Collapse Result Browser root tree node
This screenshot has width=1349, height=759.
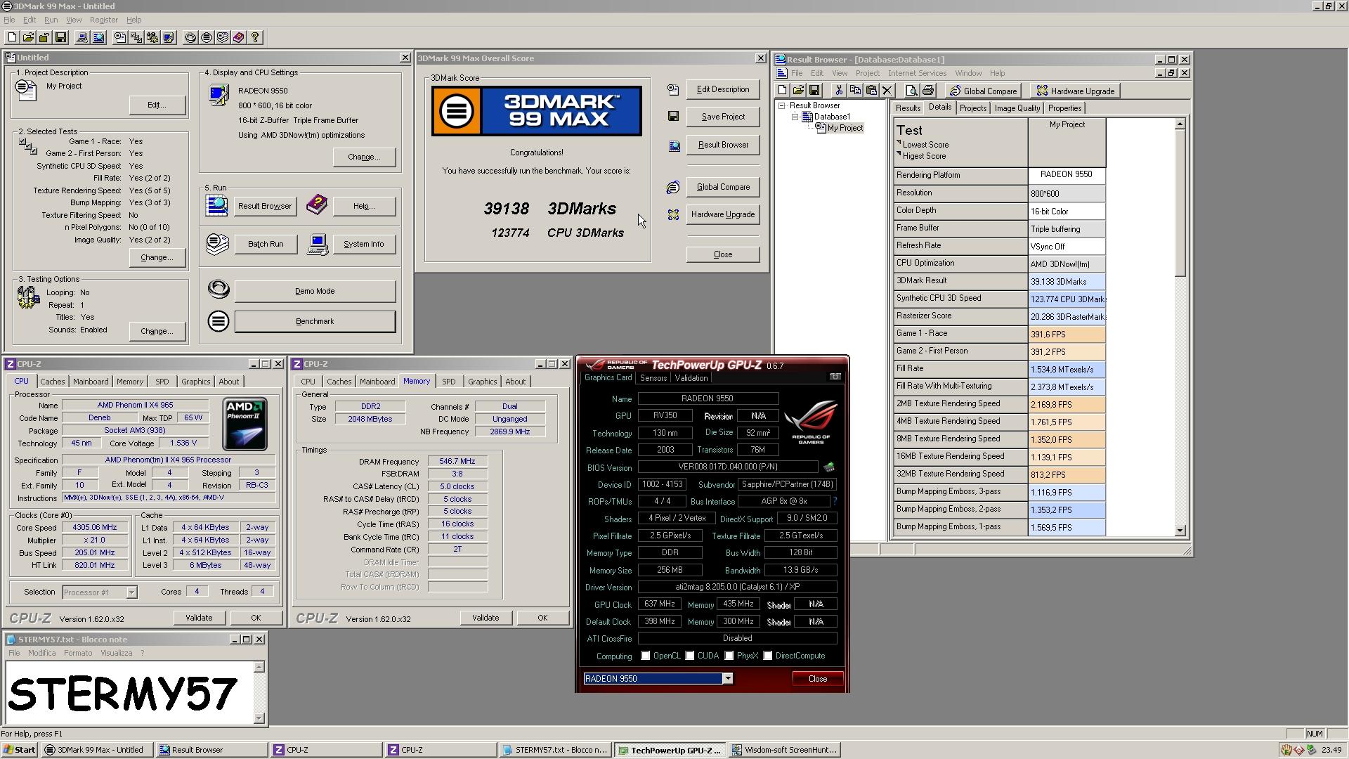pyautogui.click(x=781, y=105)
